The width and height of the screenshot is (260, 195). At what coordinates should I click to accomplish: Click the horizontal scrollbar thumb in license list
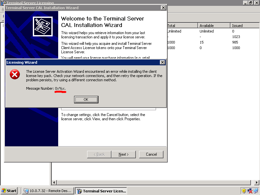coord(154,183)
